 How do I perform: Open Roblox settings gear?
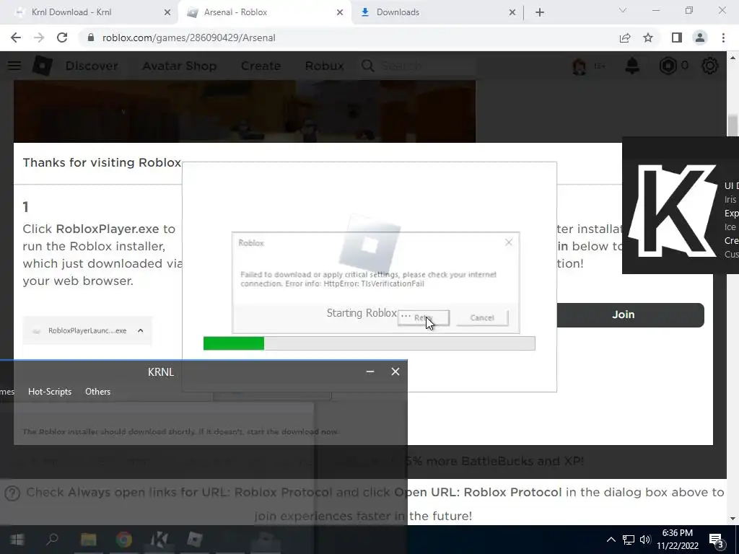(x=710, y=66)
